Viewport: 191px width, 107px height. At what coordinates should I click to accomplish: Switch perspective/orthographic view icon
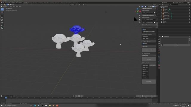[140, 22]
